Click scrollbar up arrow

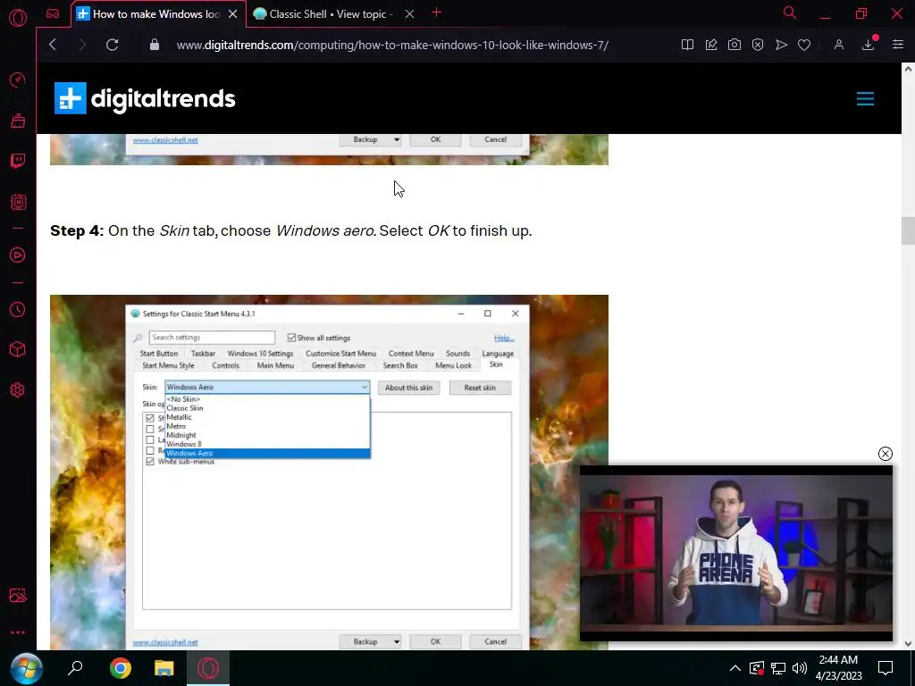point(908,69)
